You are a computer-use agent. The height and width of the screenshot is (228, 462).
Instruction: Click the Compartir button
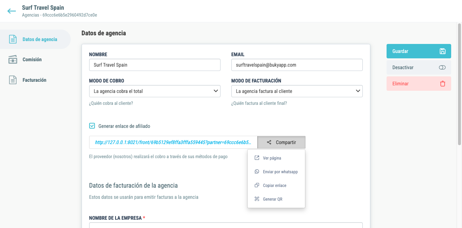[x=282, y=142]
